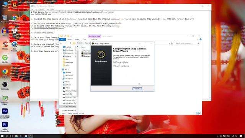Viewport: 245px width, 138px height.
Task: Select Documents in Quick access
Action: click(x=69, y=53)
